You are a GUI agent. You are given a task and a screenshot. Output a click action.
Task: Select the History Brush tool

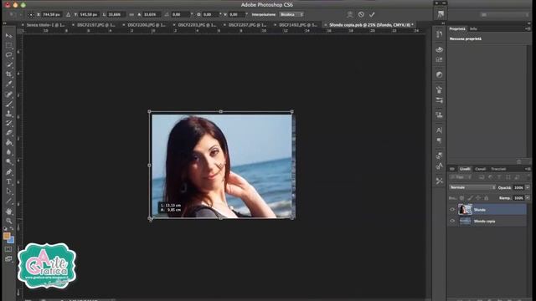(9, 123)
